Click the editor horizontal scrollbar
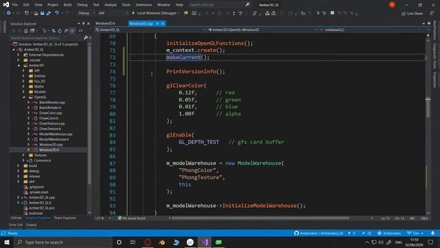 tap(260, 218)
